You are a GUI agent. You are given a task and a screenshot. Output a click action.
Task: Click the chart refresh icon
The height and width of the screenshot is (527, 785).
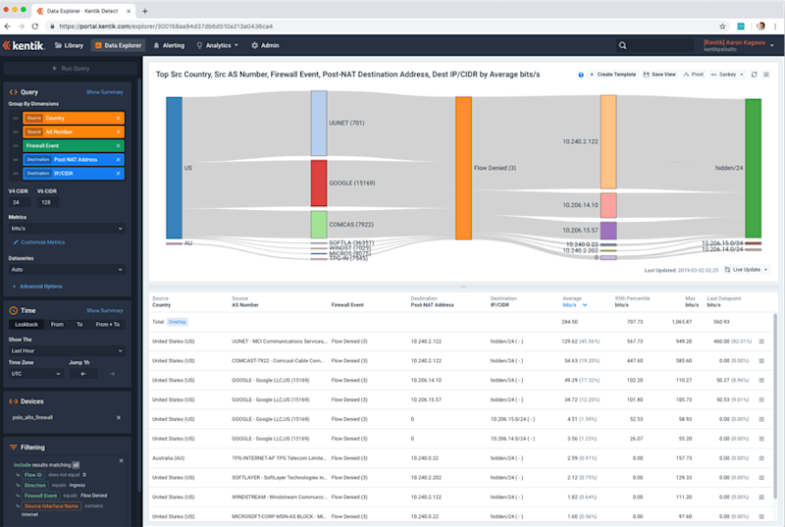[754, 75]
